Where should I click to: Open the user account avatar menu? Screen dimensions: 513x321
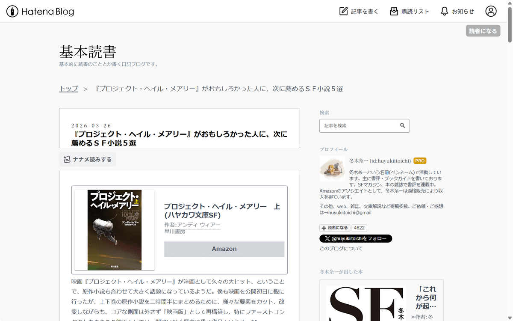[x=491, y=12]
